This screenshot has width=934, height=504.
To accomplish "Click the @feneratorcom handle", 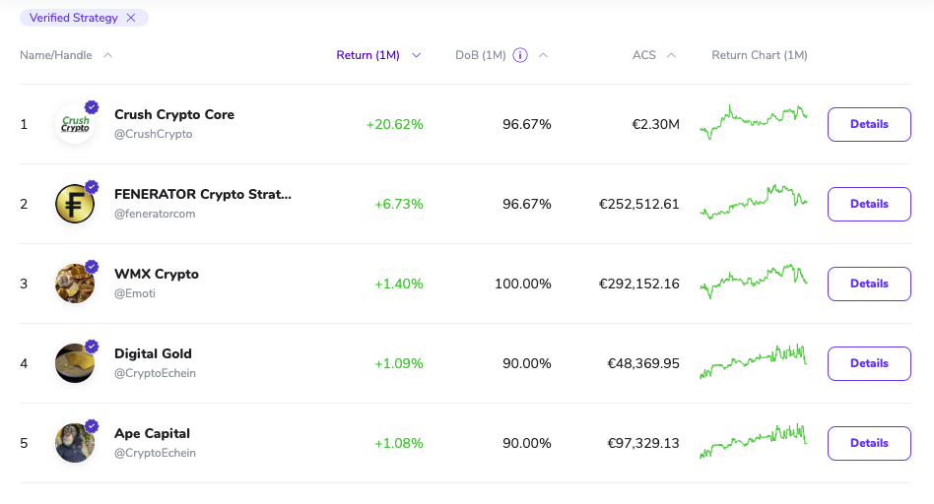I will pos(155,214).
